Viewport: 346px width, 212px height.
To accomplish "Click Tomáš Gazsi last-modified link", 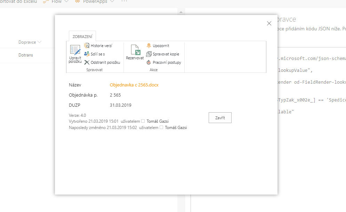I will 176,128.
